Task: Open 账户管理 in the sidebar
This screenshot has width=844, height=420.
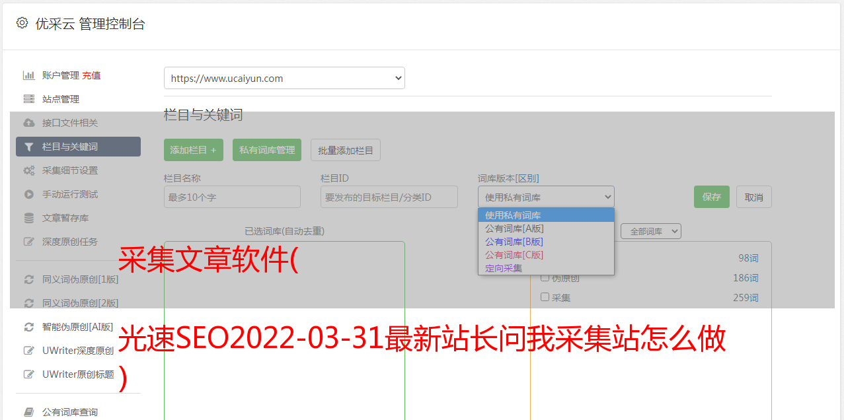Action: click(61, 75)
